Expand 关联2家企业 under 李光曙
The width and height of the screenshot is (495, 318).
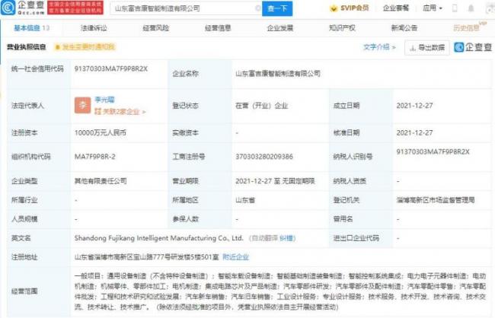[x=122, y=111]
